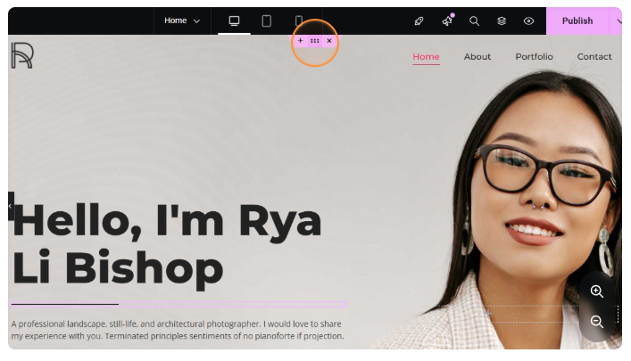Image resolution: width=631 pixels, height=361 pixels.
Task: Select the Home nav menu item
Action: 426,57
